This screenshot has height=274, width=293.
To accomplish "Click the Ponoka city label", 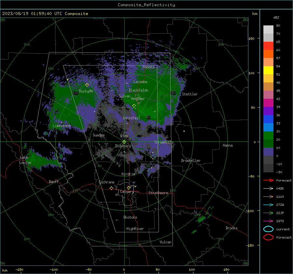I will pyautogui.click(x=148, y=67).
